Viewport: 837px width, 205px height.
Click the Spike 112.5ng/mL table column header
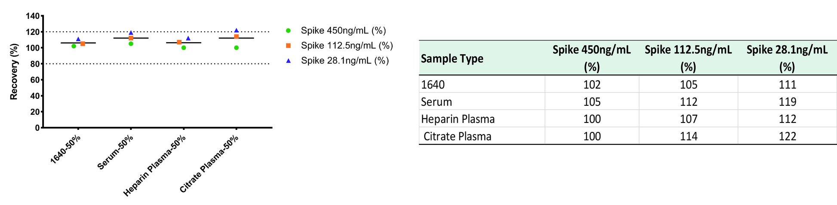(x=688, y=58)
